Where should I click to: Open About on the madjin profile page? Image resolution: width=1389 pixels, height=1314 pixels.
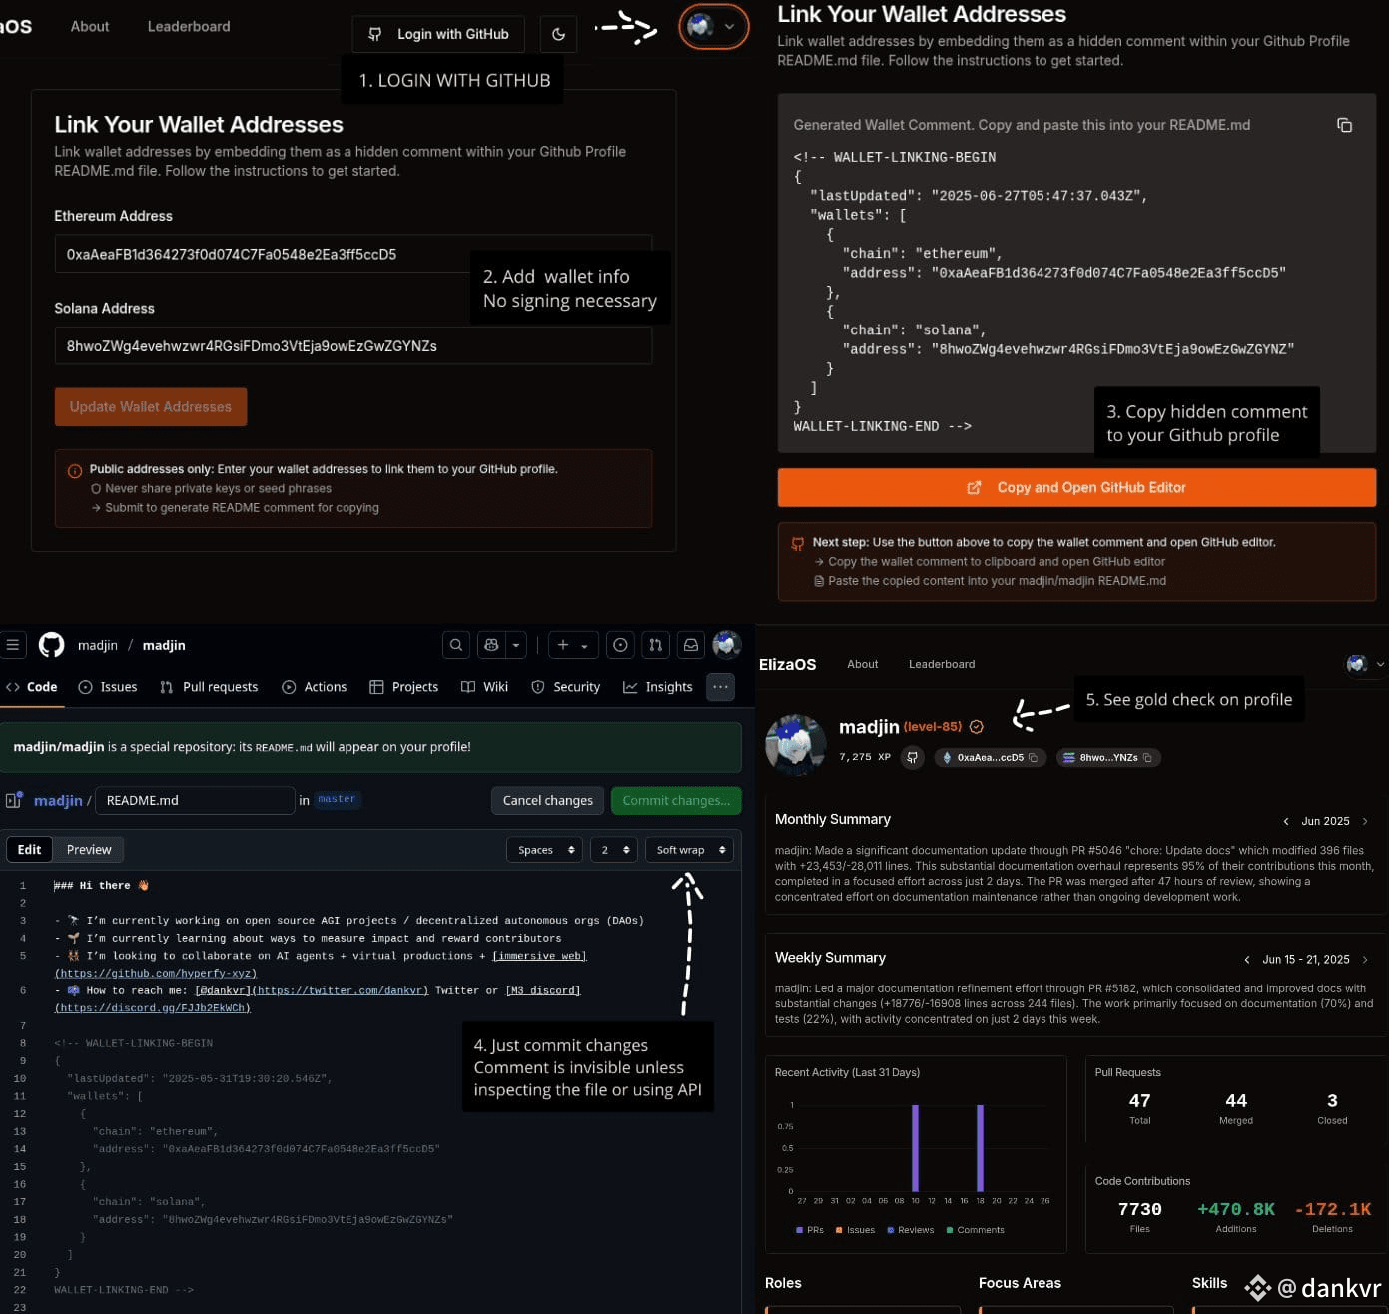863,664
